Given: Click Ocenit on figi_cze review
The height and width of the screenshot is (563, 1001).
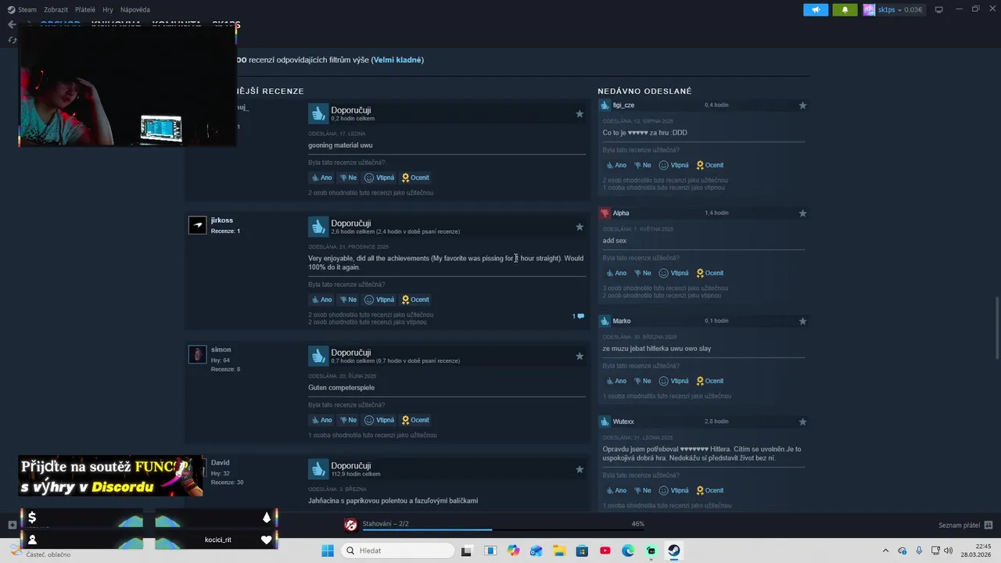Looking at the screenshot, I should (710, 165).
